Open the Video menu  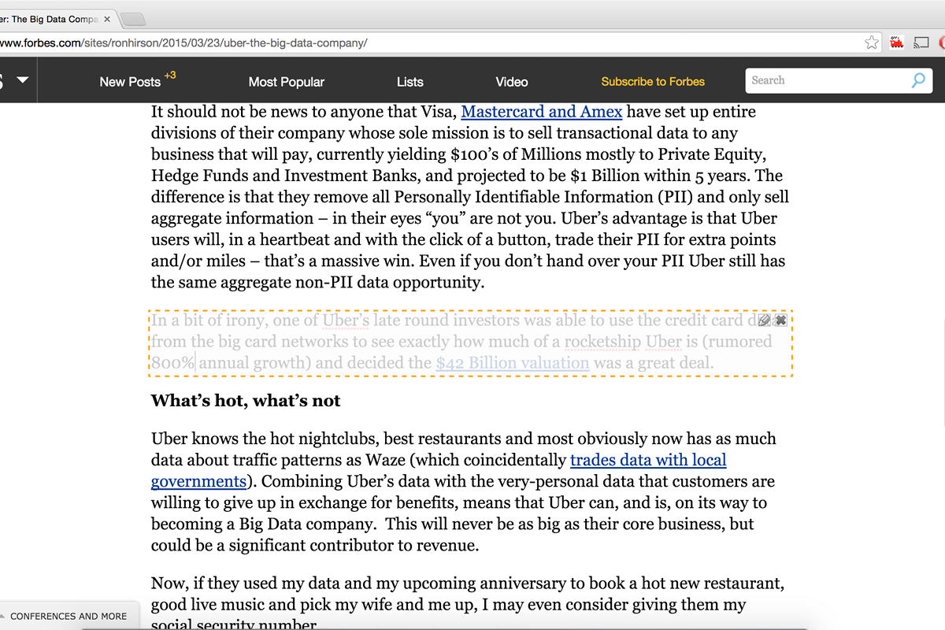click(512, 82)
